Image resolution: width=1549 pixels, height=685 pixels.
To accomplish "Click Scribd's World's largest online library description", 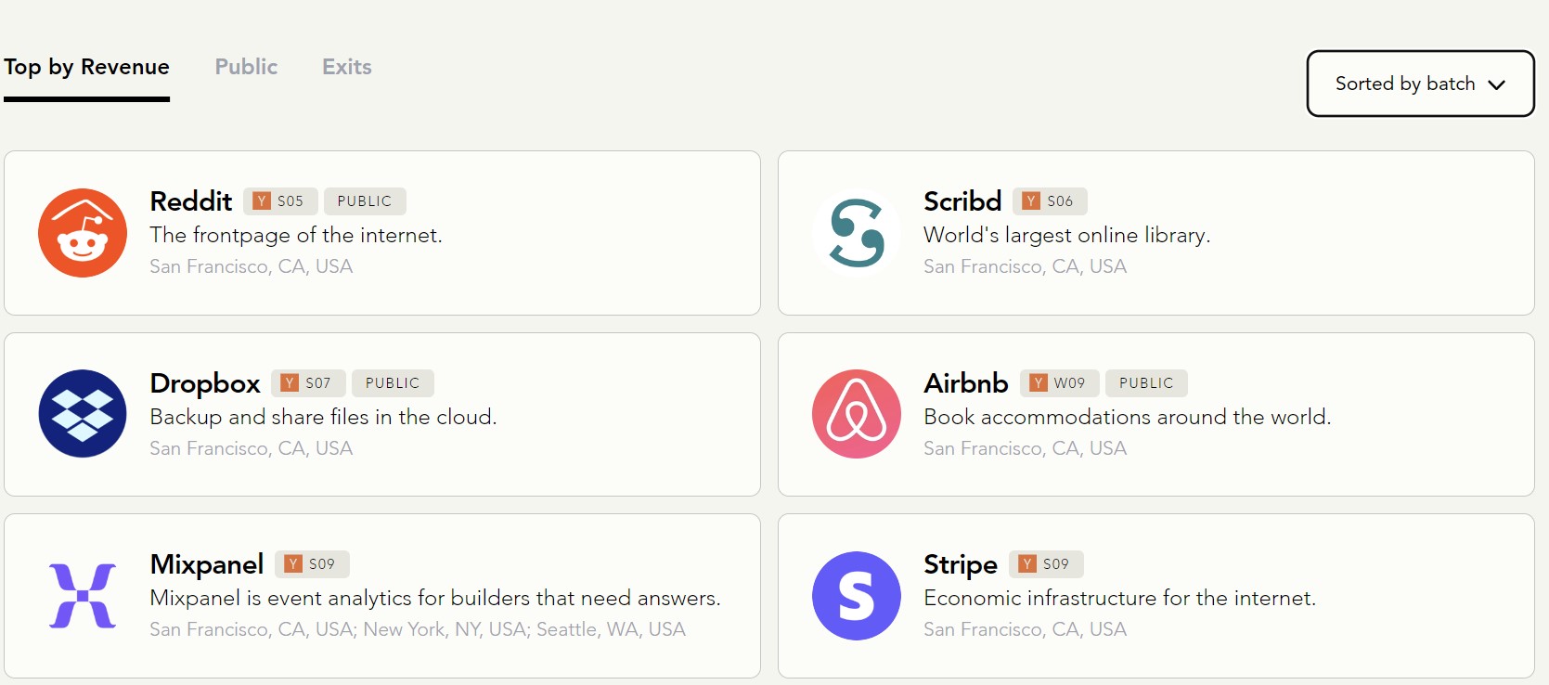I will [1066, 236].
